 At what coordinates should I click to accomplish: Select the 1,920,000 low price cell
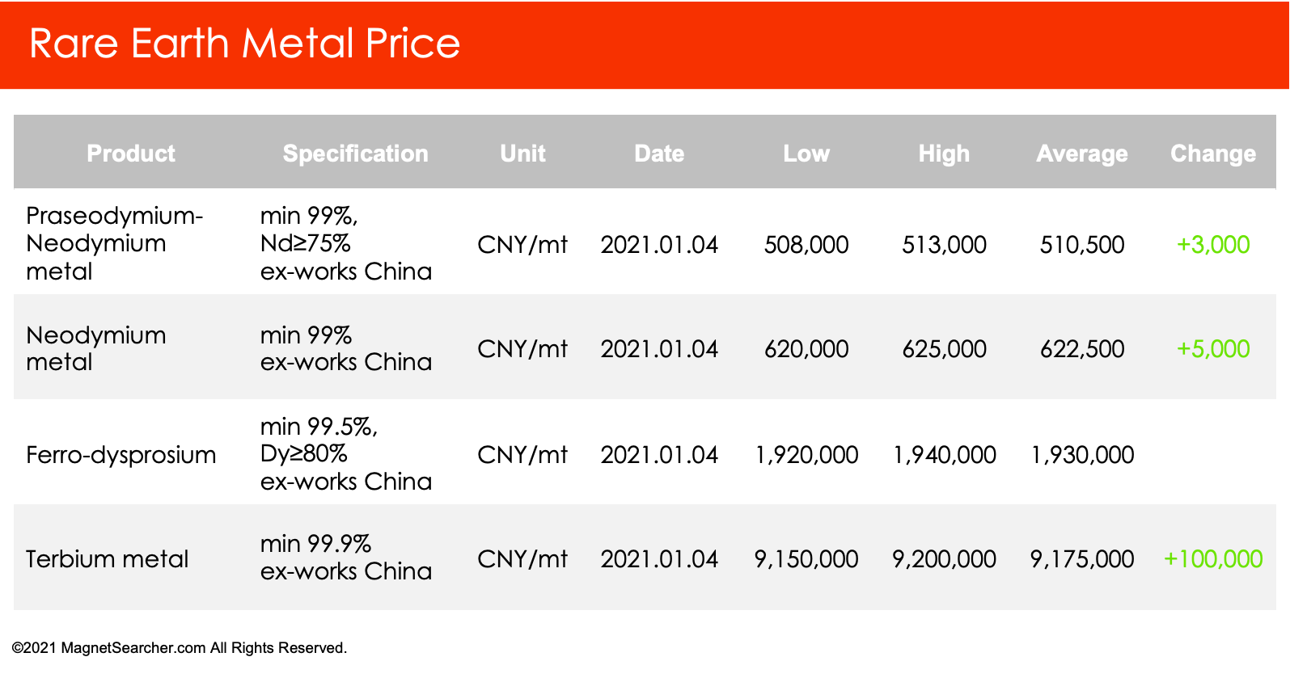(x=806, y=455)
